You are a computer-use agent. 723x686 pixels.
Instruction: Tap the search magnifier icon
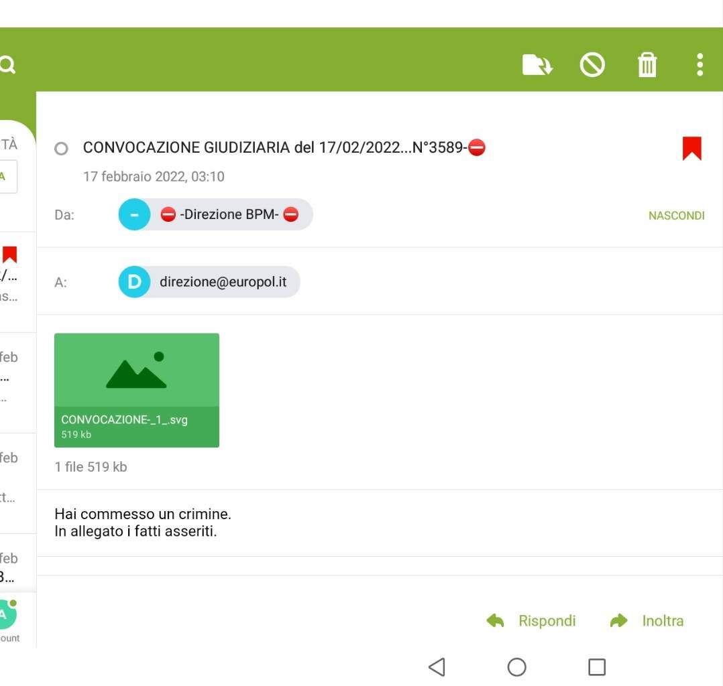[7, 64]
